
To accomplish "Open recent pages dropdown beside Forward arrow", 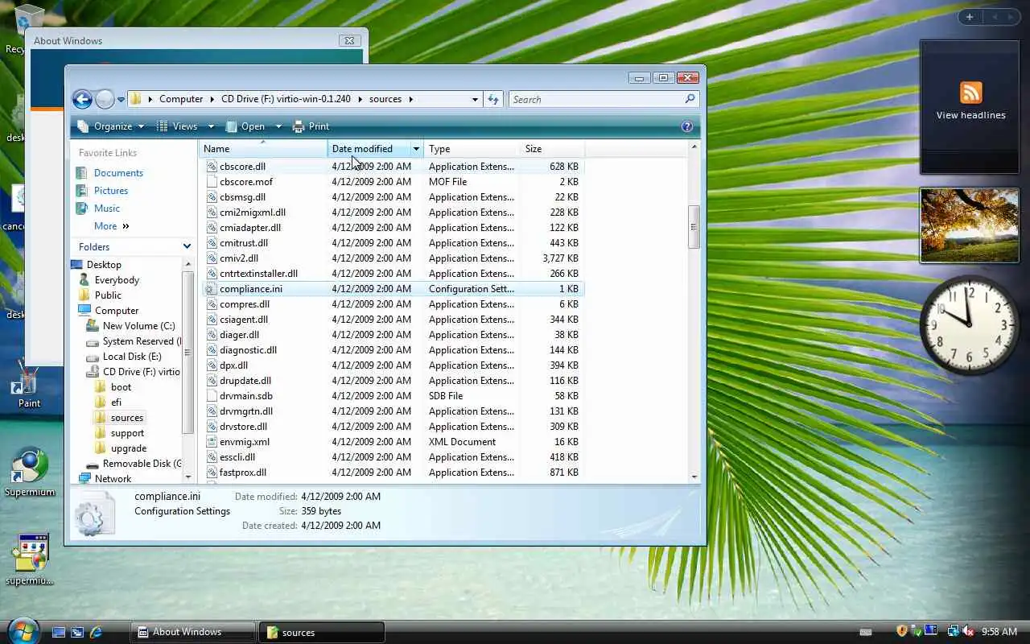I will [121, 100].
